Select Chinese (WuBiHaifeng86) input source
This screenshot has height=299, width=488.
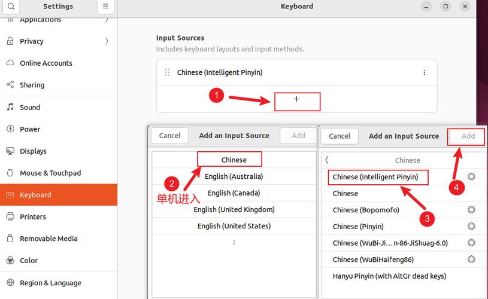click(x=404, y=259)
